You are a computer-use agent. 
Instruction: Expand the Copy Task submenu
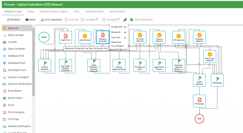[119, 38]
